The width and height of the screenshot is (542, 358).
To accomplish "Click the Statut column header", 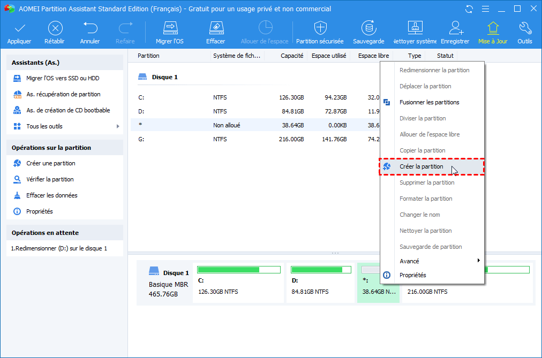I will (x=445, y=56).
